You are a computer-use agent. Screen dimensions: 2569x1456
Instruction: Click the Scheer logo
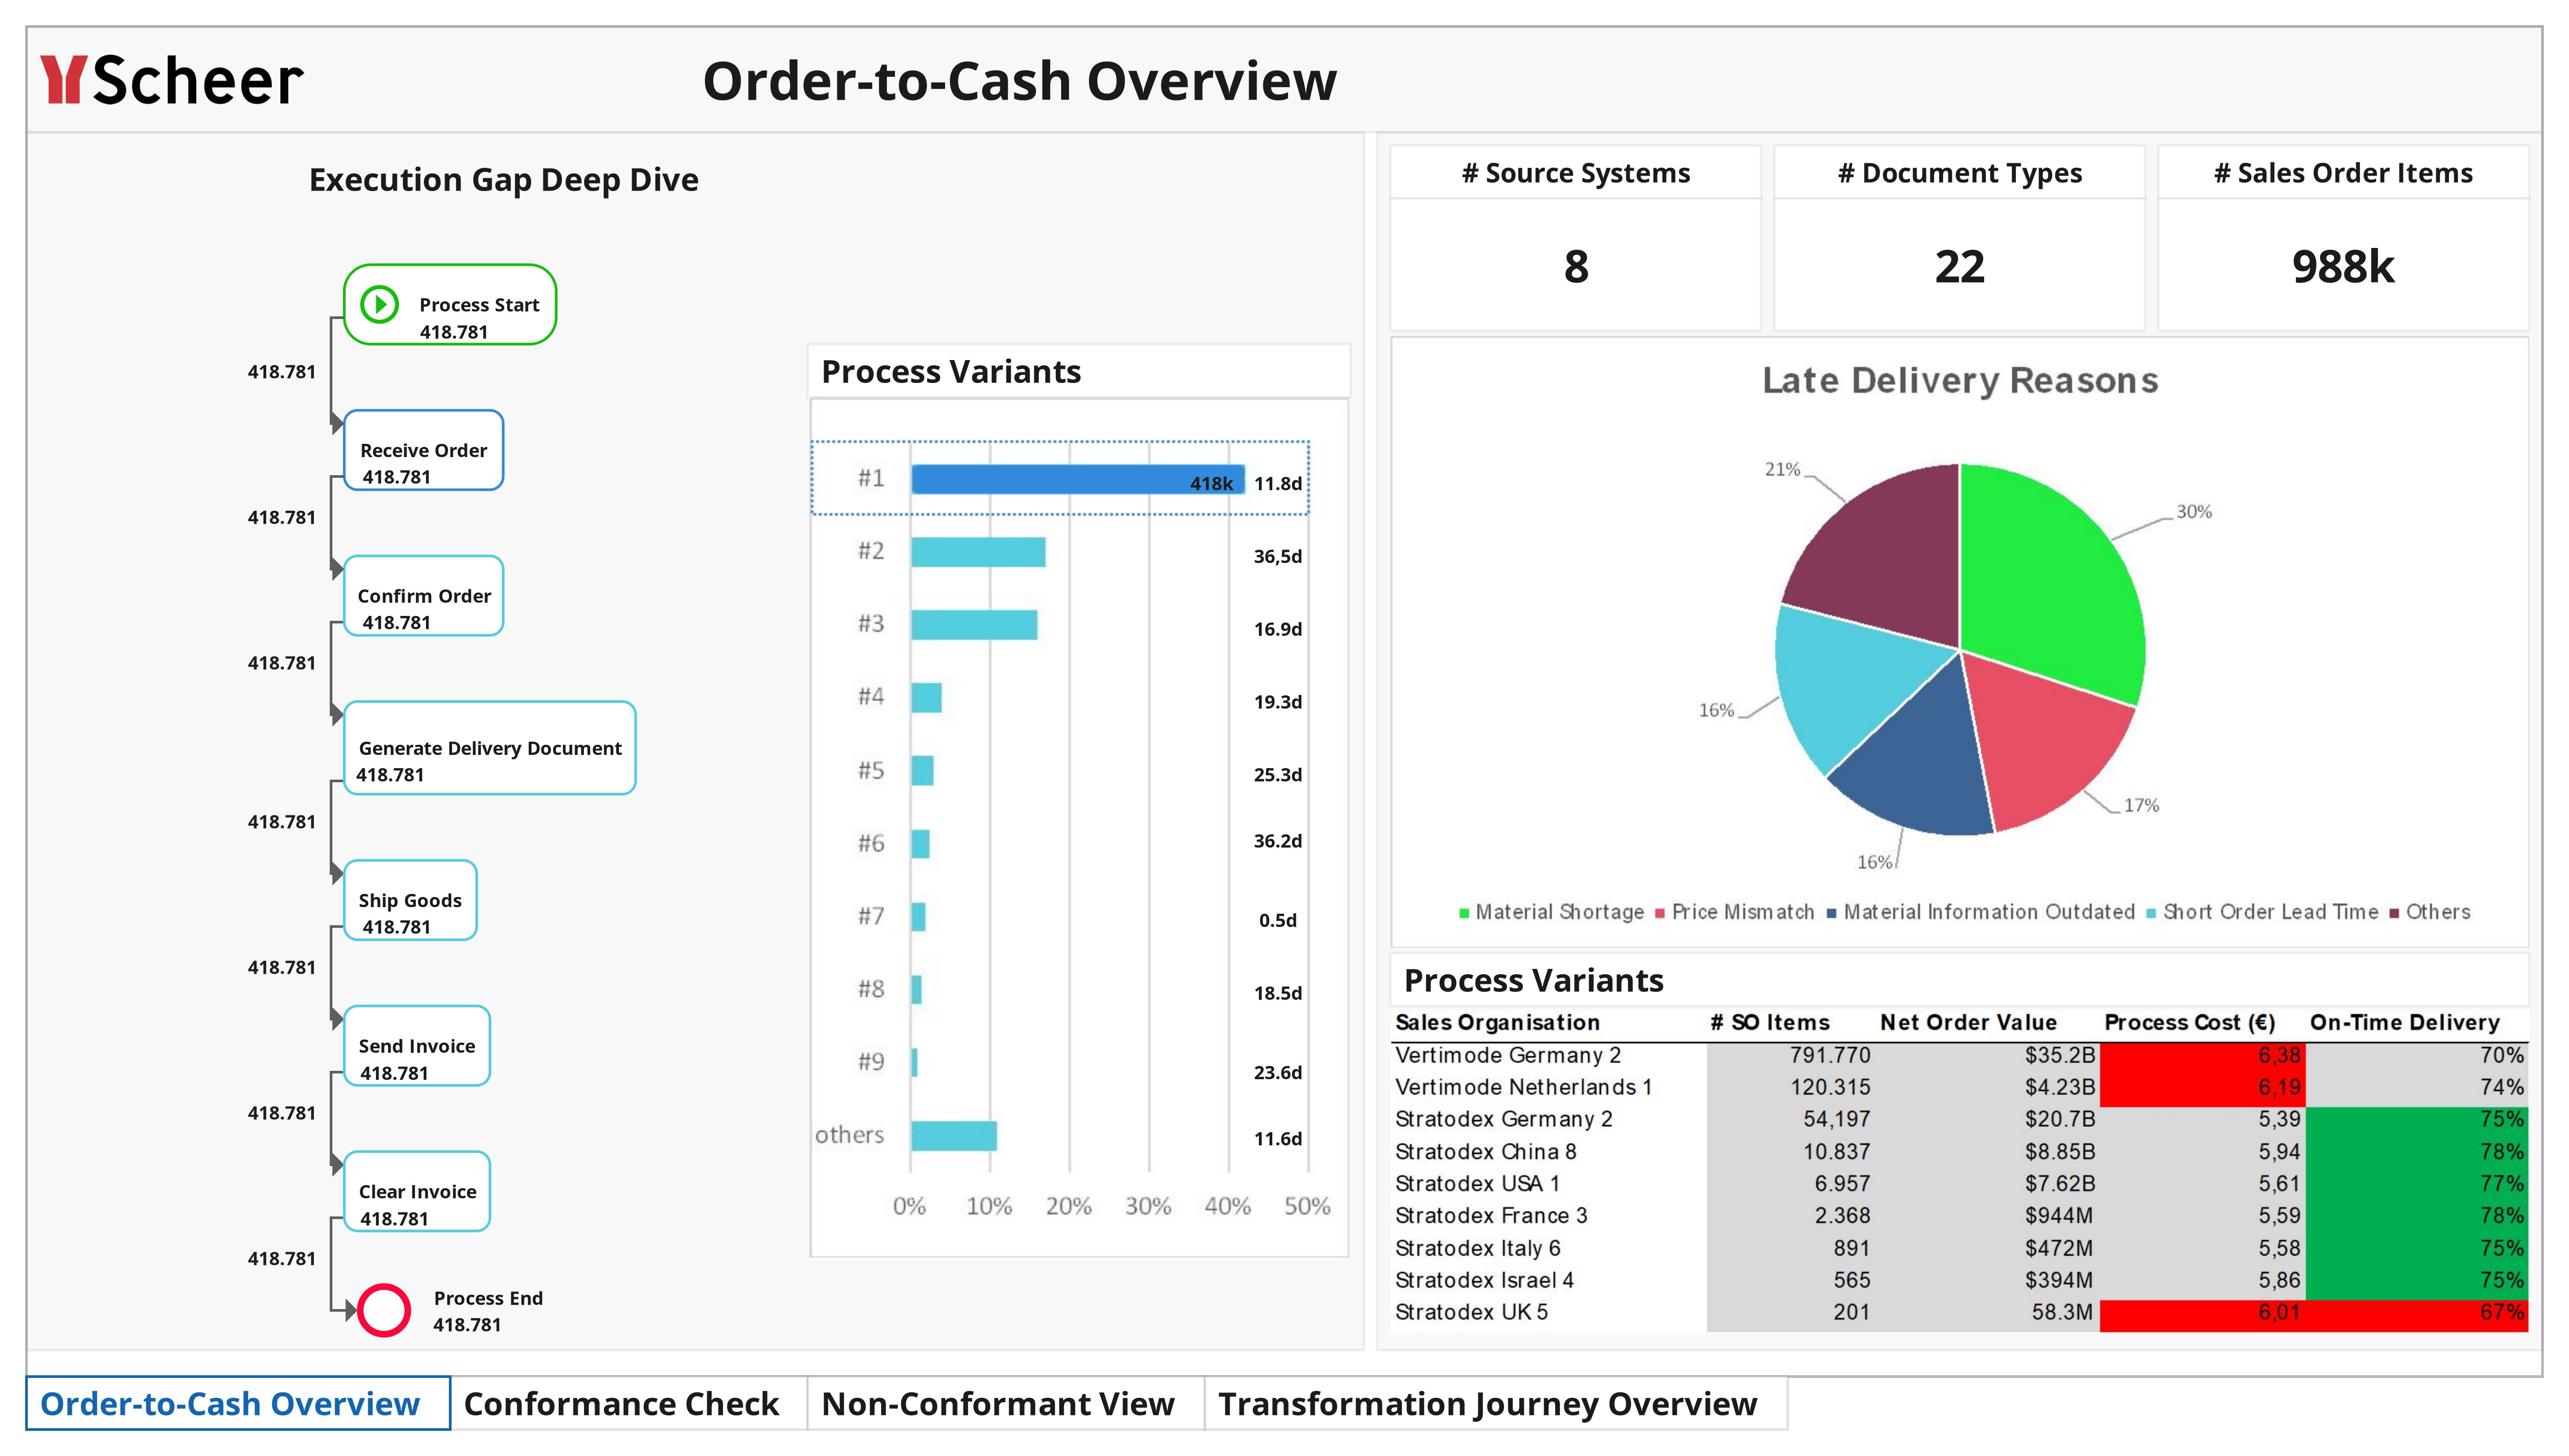(171, 80)
